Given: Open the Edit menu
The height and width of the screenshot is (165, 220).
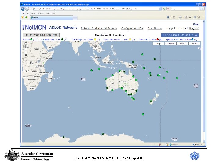Looking at the screenshot, I should 28,13.
